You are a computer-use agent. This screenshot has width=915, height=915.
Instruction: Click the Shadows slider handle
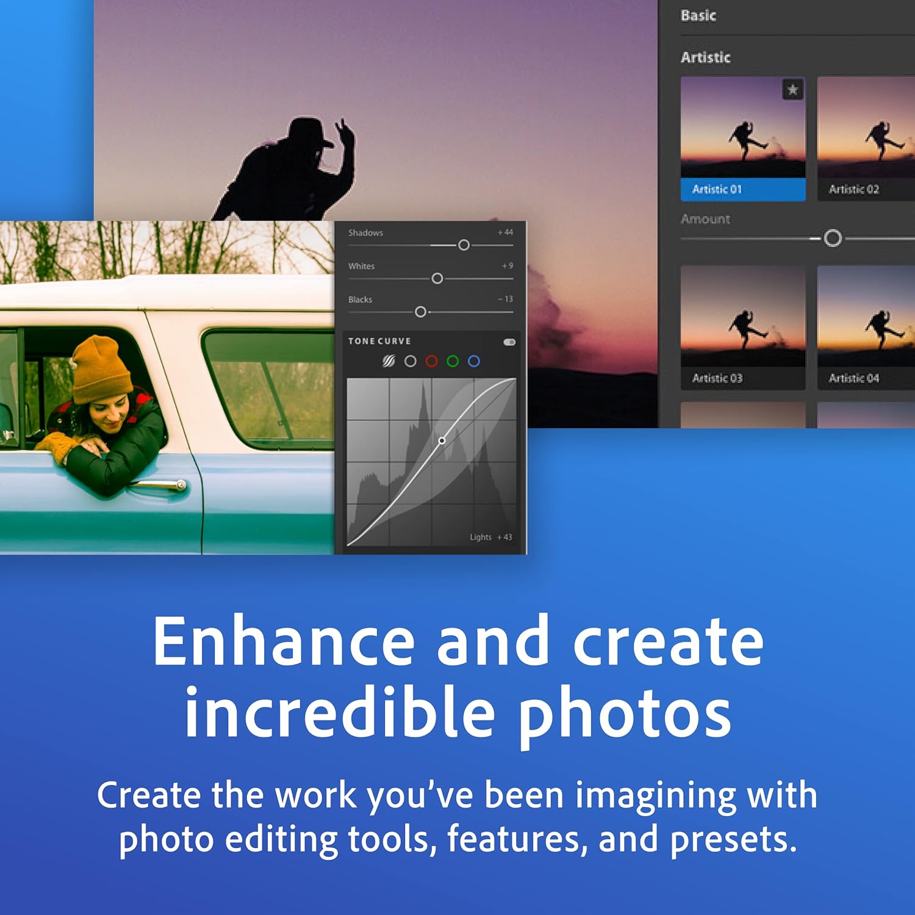(464, 245)
